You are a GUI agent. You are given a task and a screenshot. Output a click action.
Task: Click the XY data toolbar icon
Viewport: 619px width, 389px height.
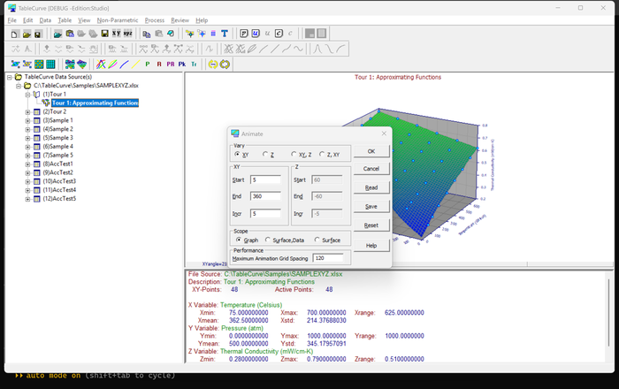click(116, 34)
